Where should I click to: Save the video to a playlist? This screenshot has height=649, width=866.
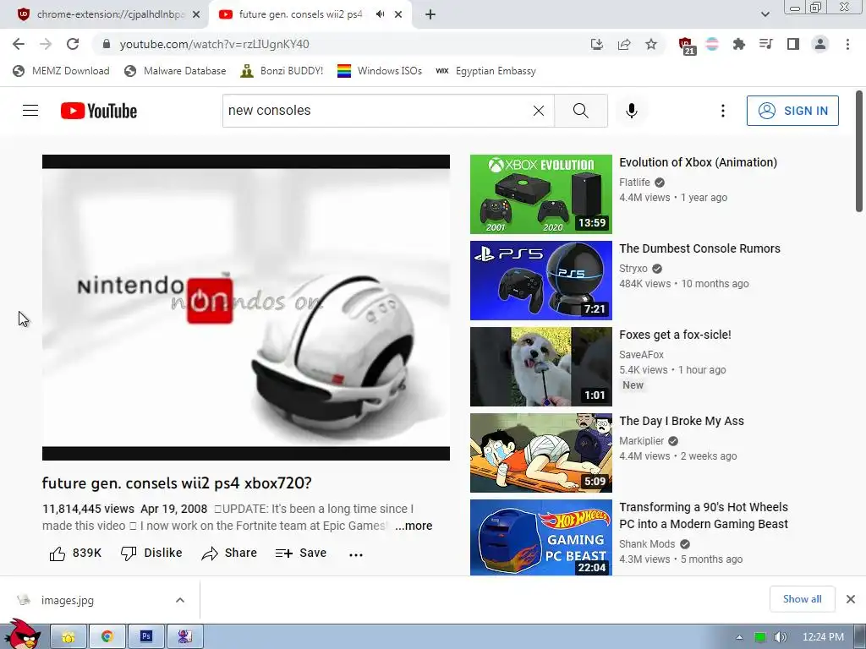(x=301, y=553)
